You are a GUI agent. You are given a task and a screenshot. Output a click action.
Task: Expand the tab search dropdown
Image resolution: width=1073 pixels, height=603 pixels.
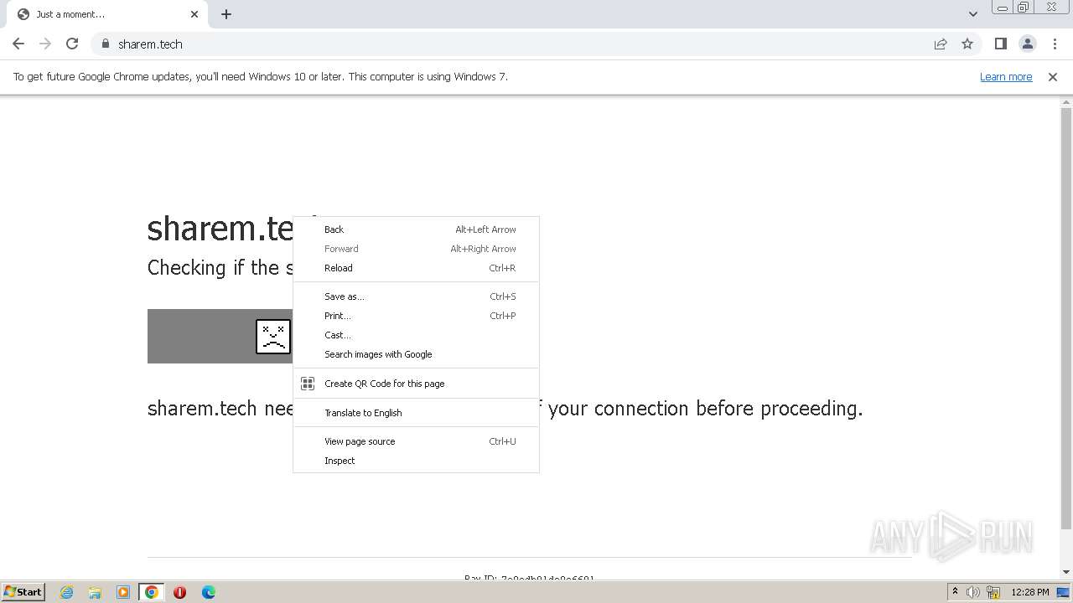point(972,14)
